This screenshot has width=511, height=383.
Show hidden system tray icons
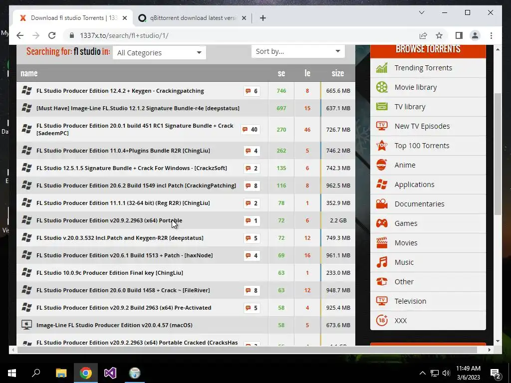point(422,373)
